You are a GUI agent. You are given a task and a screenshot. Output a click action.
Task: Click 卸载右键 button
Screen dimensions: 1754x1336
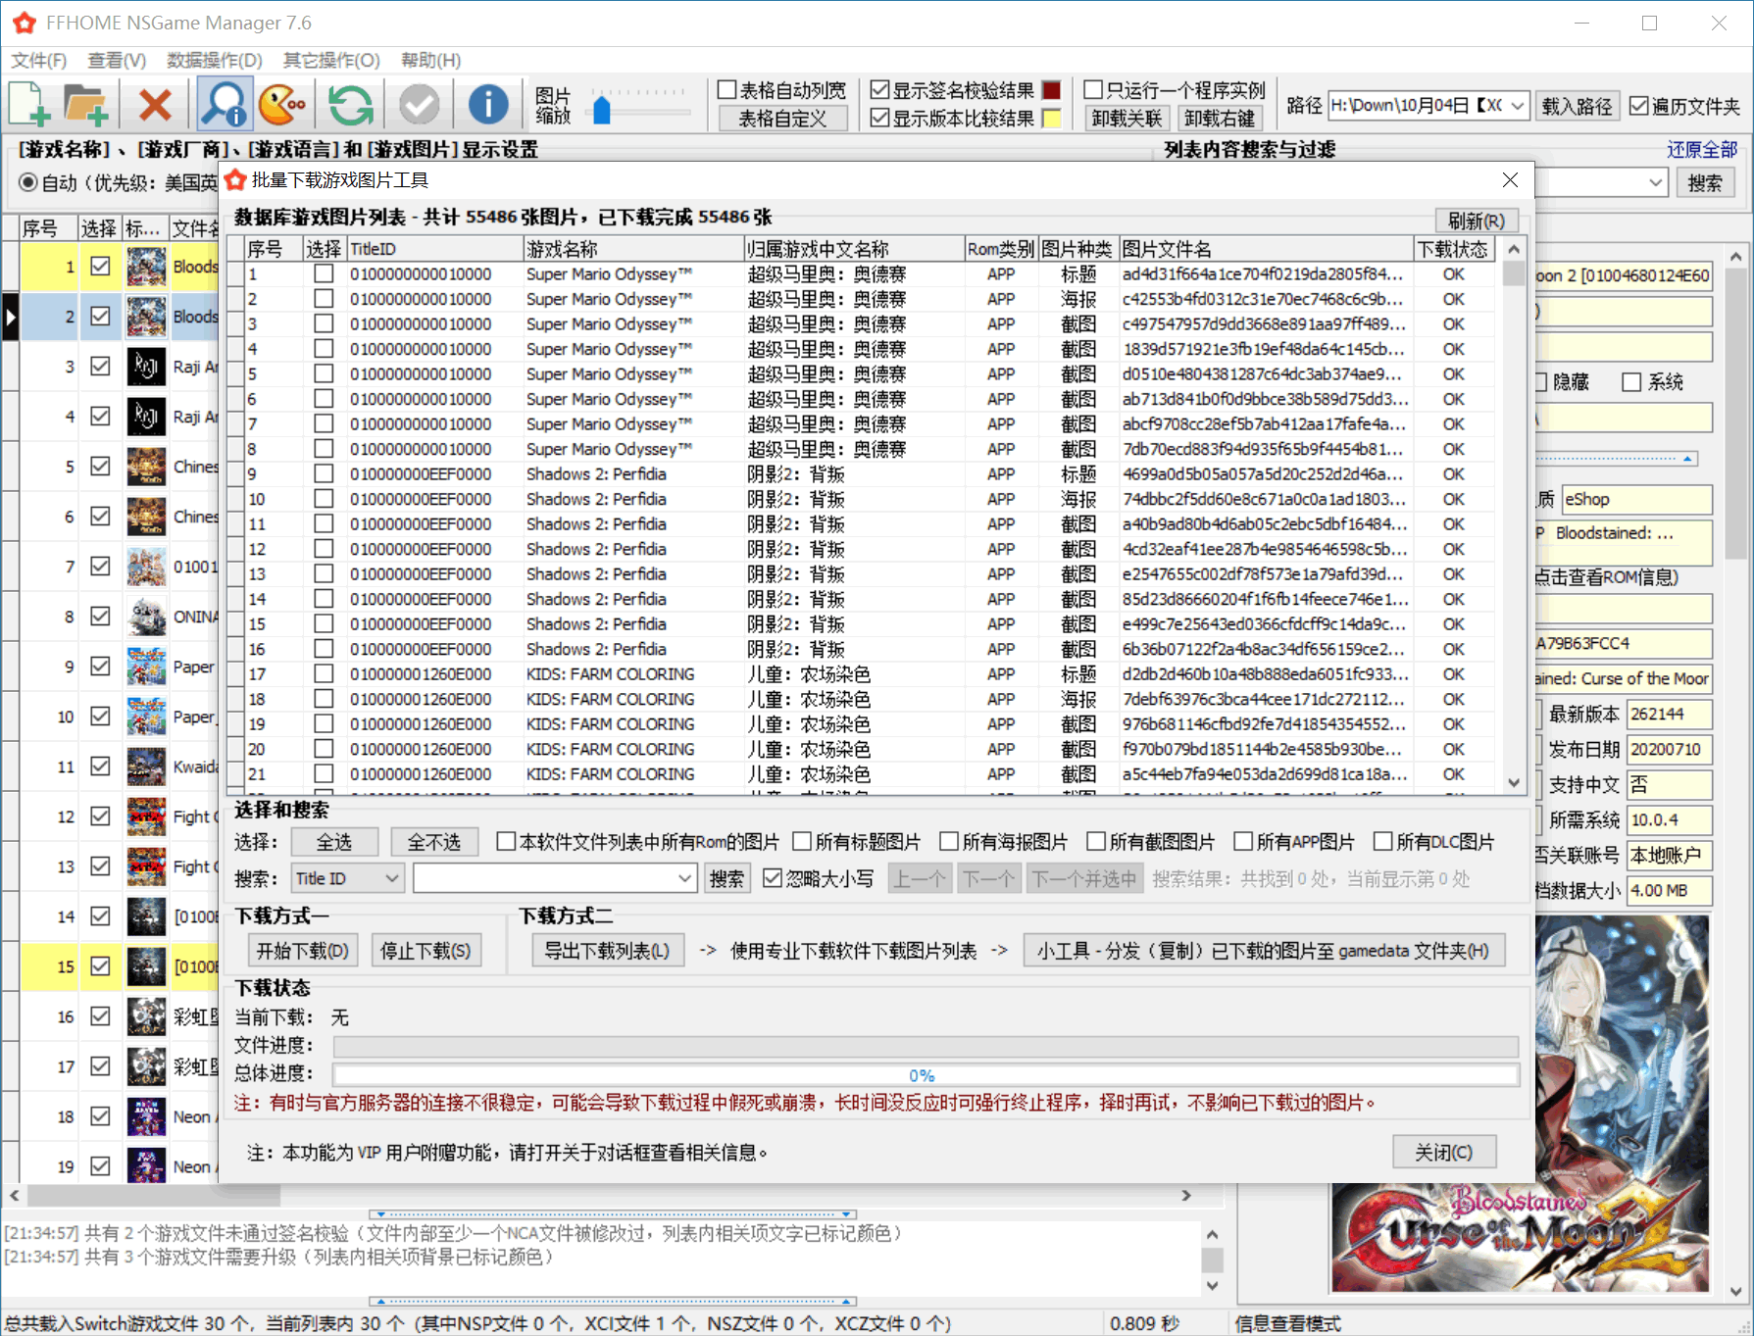[1220, 119]
